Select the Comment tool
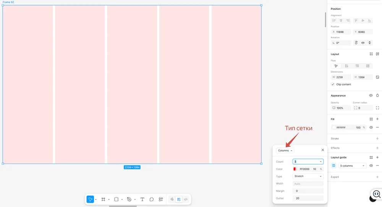This screenshot has height=207, width=382. tap(152, 199)
